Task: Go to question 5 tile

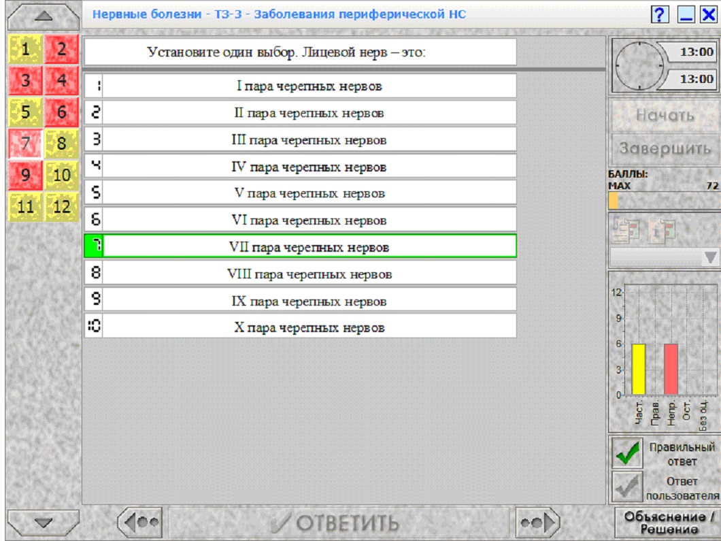Action: coord(25,112)
